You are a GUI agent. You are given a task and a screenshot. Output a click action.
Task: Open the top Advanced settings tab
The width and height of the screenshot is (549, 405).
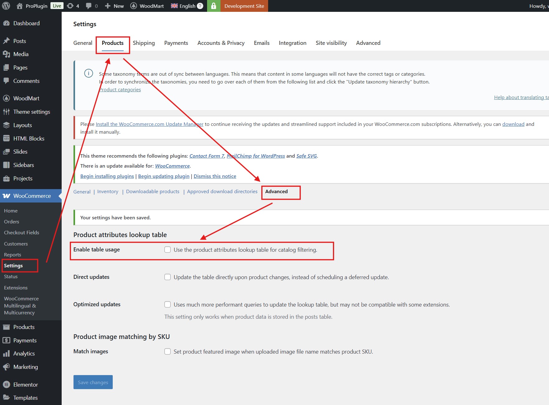(368, 43)
